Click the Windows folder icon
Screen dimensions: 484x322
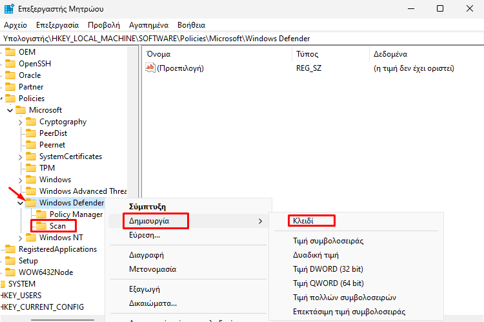31,180
